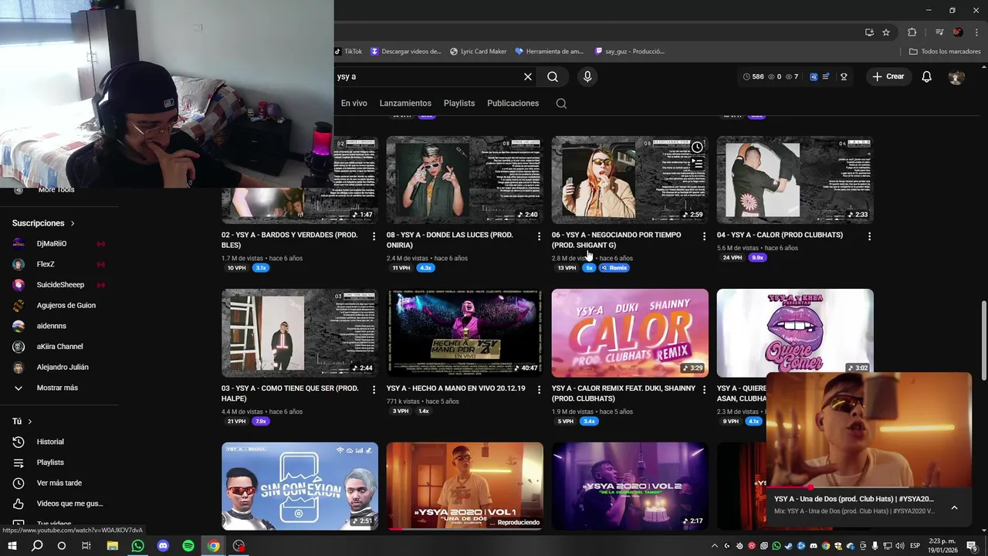Open YouTube notifications bell
The width and height of the screenshot is (988, 556).
[927, 76]
